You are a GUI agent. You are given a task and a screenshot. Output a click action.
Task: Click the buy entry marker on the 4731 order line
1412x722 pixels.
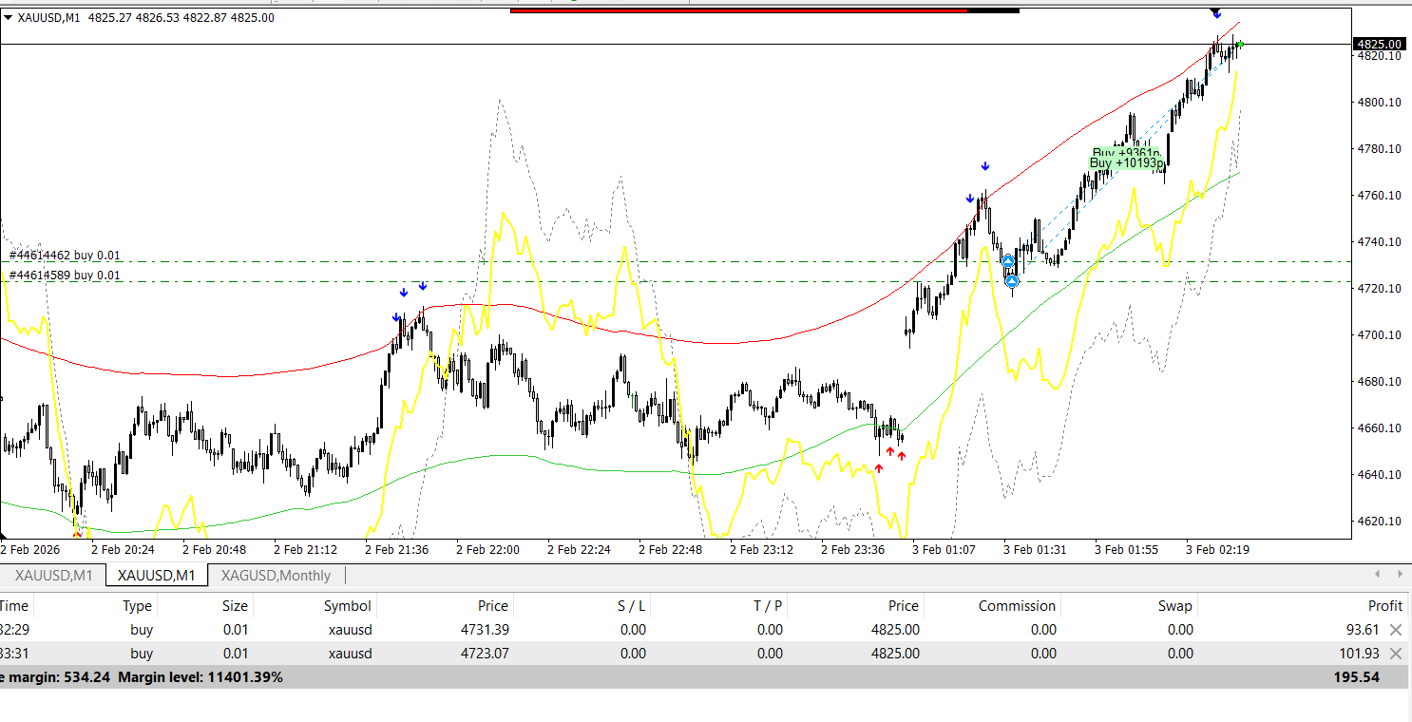pos(1008,261)
